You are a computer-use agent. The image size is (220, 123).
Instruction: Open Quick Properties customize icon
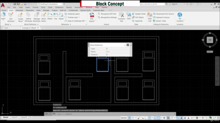tap(128, 45)
